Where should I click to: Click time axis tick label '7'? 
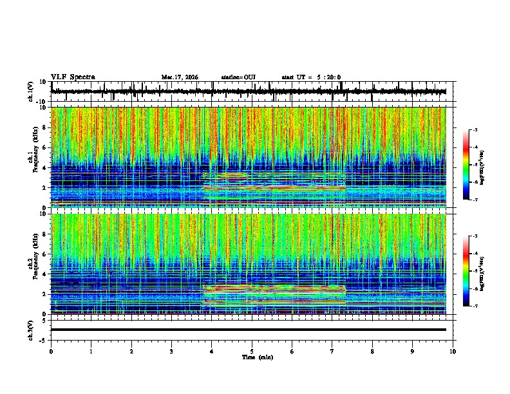[x=332, y=352]
